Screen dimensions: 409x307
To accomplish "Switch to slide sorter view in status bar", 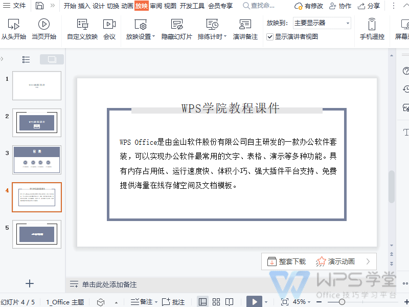I will pyautogui.click(x=216, y=302).
